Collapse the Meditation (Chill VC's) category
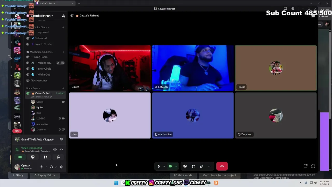 point(41,52)
